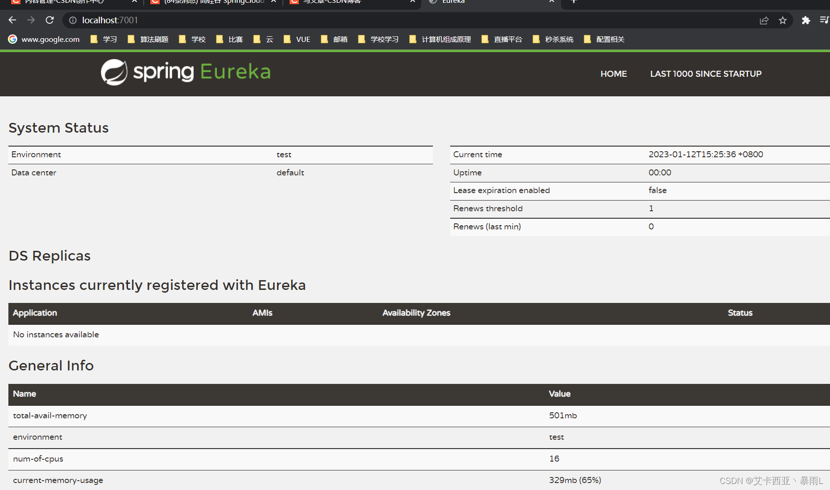830x490 pixels.
Task: Go back to the previous page
Action: (x=13, y=20)
